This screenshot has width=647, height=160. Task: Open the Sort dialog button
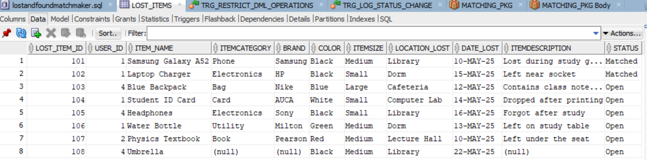[x=108, y=33]
